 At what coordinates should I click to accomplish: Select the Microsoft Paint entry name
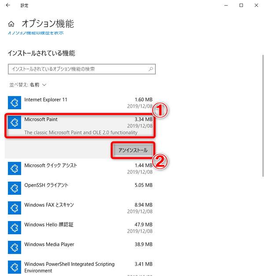click(41, 119)
